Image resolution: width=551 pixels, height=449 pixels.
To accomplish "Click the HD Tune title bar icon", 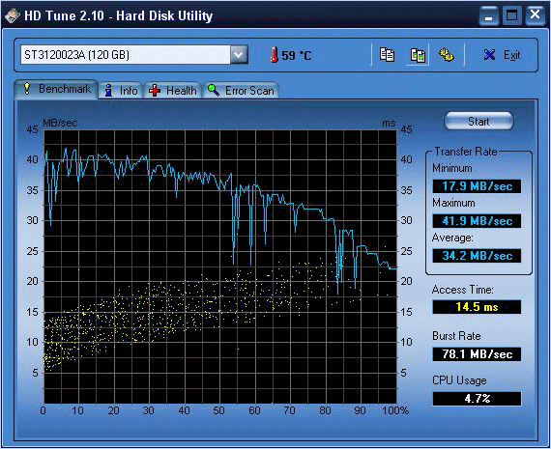I will (x=13, y=15).
